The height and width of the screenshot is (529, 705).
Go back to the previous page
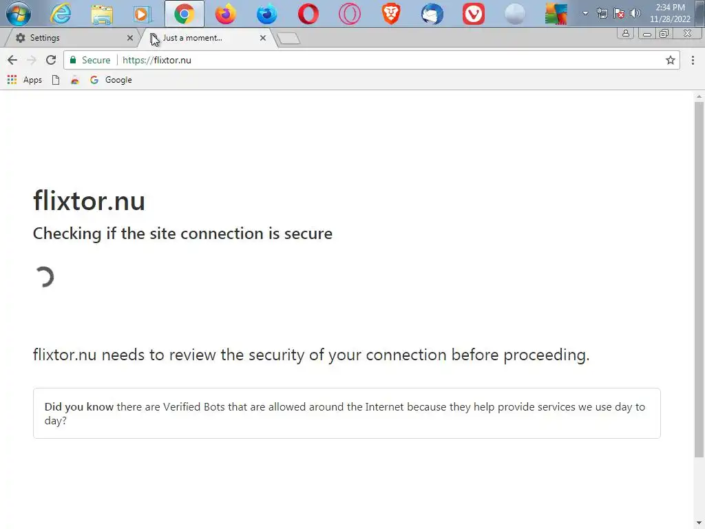[12, 60]
